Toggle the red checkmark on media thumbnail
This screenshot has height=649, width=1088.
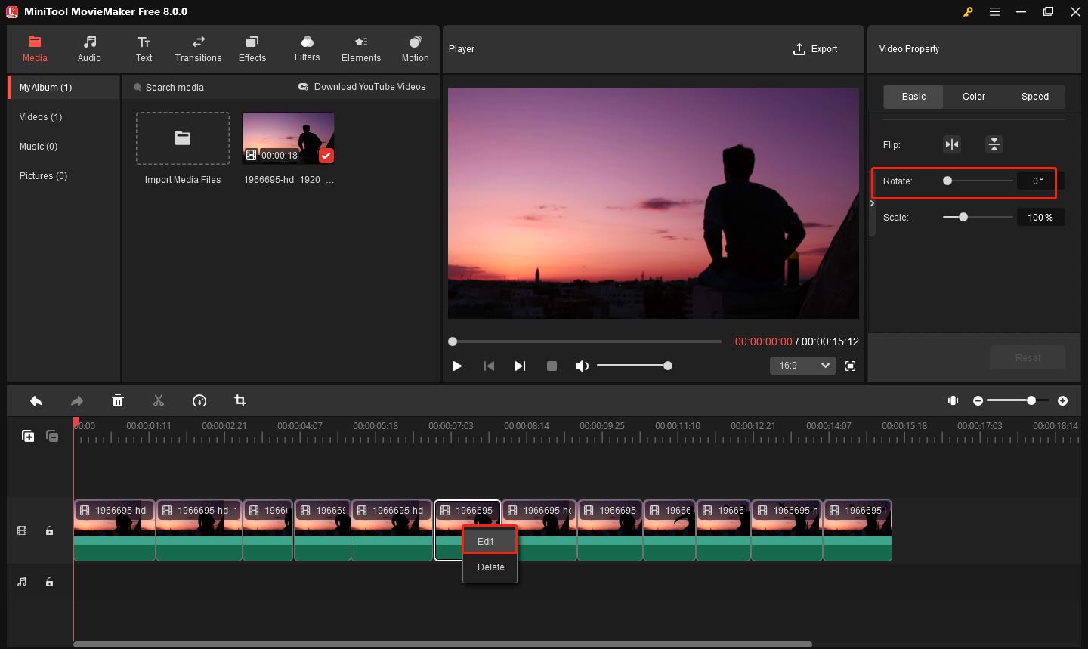point(326,156)
